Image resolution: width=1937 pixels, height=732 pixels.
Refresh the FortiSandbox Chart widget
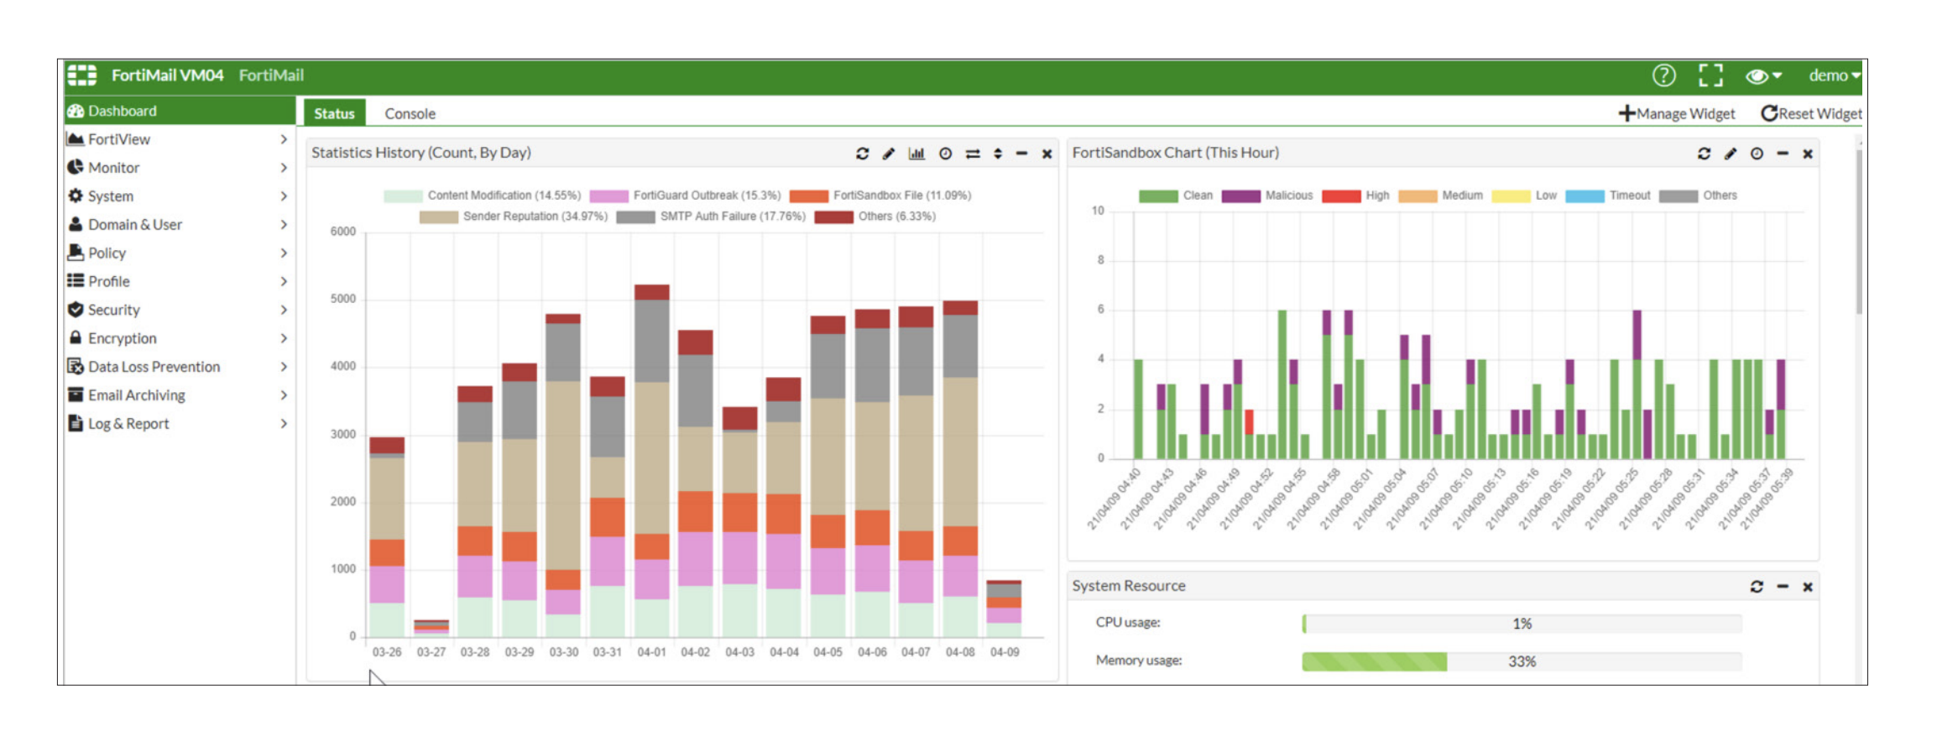click(x=1704, y=154)
